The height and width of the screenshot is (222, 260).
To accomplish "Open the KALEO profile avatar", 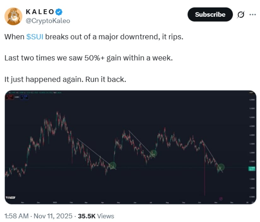I will tap(13, 16).
